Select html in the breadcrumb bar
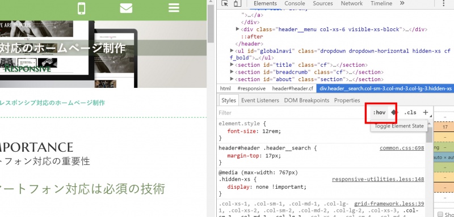 225,88
